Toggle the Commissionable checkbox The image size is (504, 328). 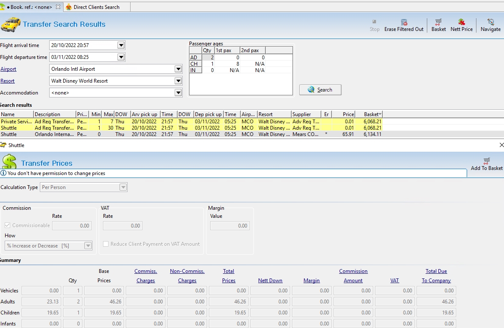pos(8,225)
